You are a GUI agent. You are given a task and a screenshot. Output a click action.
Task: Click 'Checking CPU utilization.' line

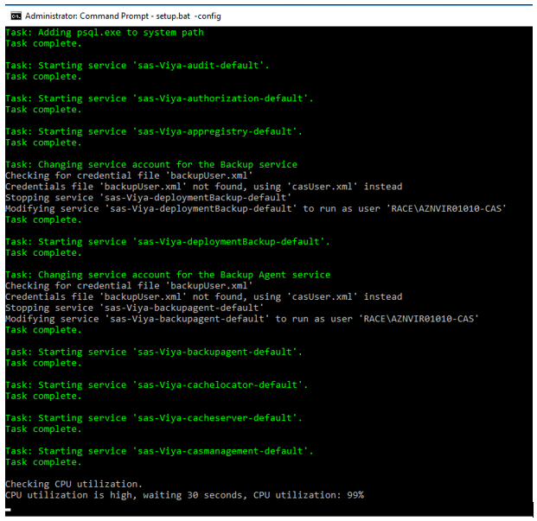coord(74,484)
